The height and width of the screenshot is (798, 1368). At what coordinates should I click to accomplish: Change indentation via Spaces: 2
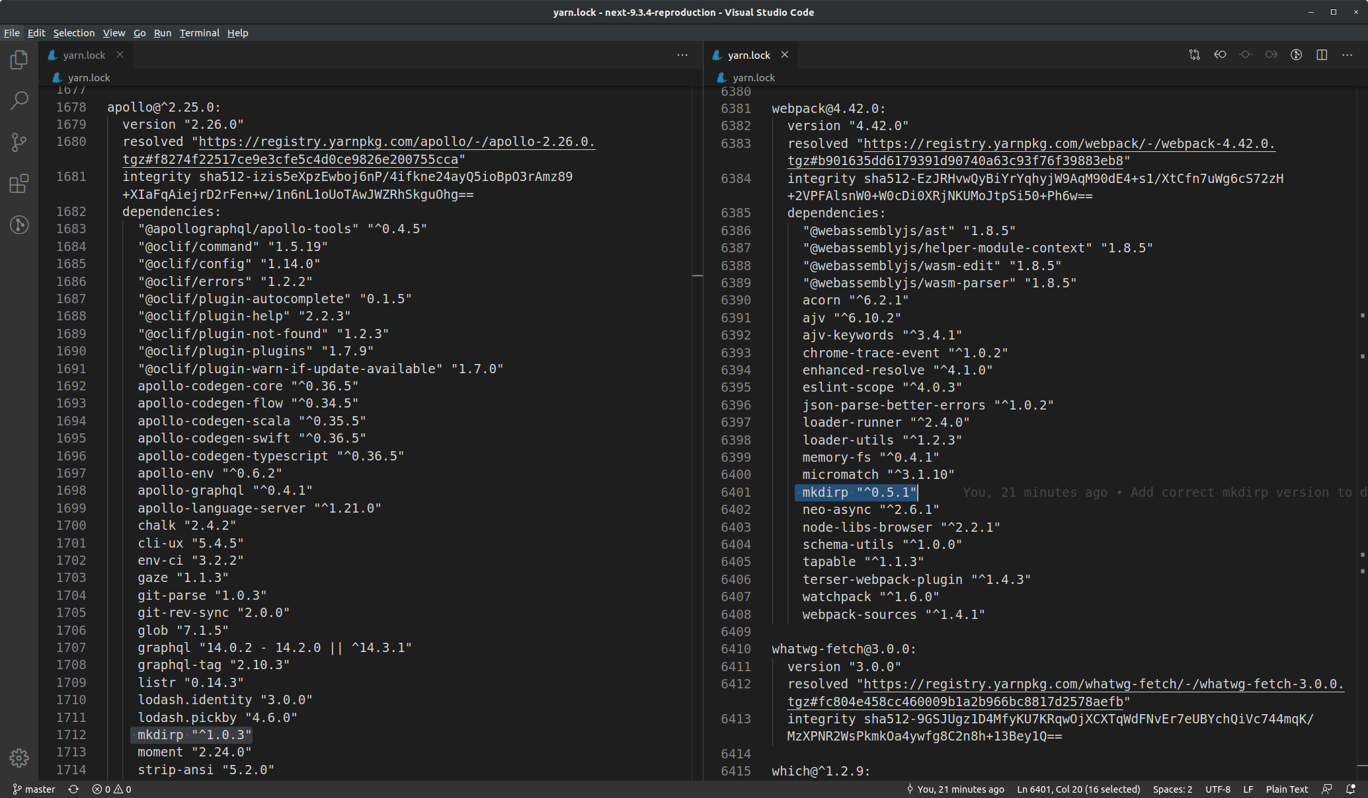point(1172,789)
